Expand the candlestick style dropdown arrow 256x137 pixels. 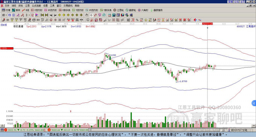tap(29, 15)
